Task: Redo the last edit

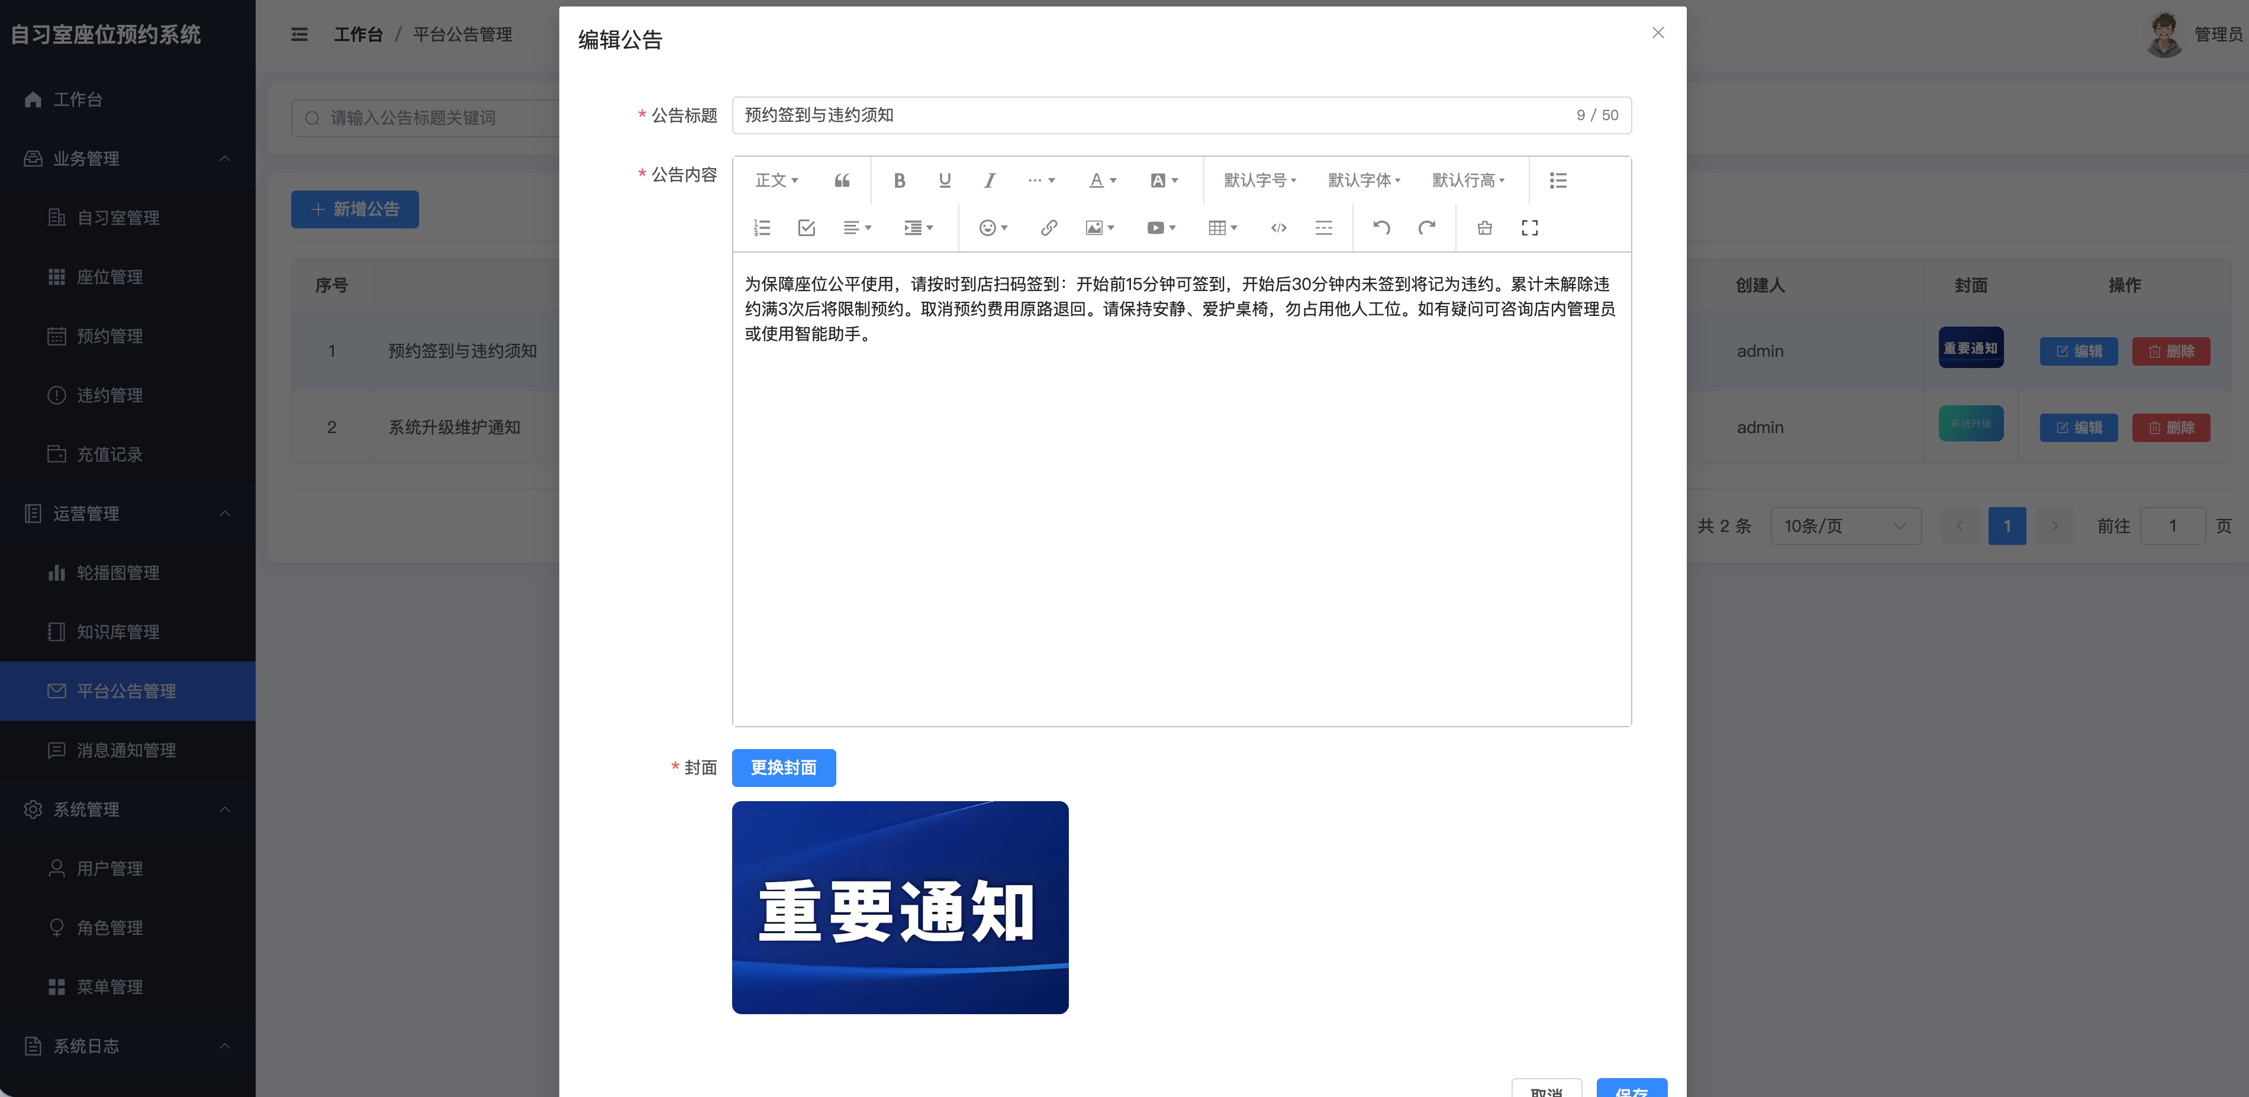Action: click(1426, 228)
